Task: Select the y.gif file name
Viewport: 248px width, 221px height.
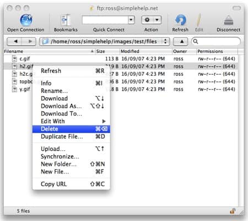Action: tap(25, 90)
